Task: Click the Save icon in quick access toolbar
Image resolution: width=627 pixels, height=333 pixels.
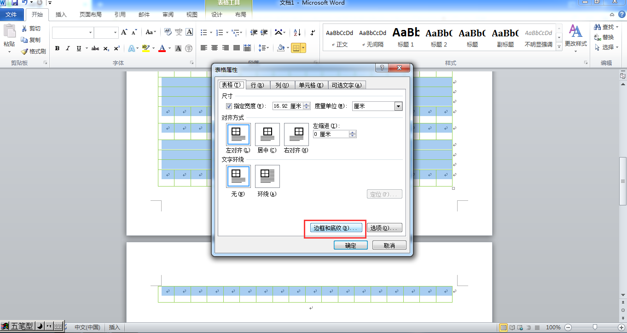Action: (15, 3)
